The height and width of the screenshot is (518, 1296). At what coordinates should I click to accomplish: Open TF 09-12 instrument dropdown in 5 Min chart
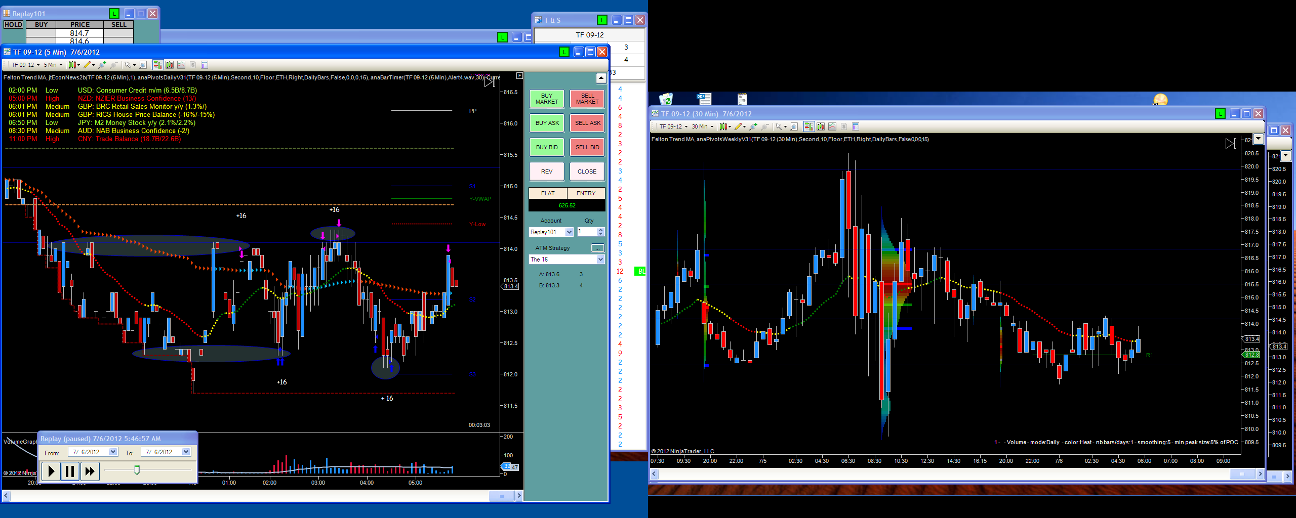[25, 65]
